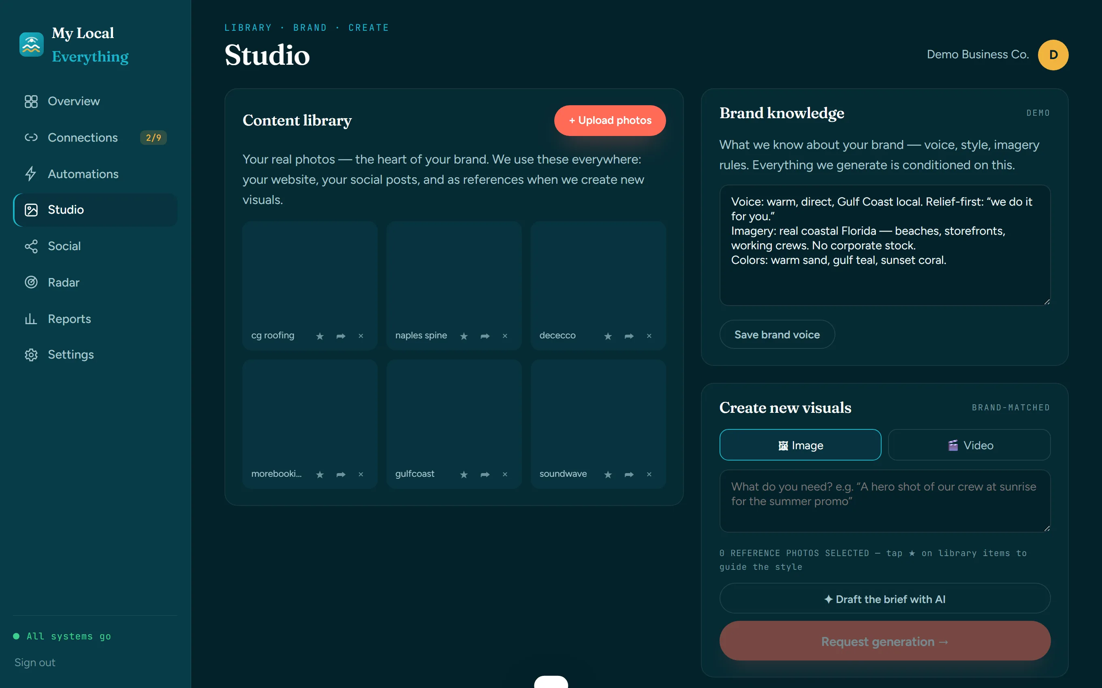Viewport: 1102px width, 688px height.
Task: Click the DEMO tag in Brand knowledge
Action: [1038, 113]
